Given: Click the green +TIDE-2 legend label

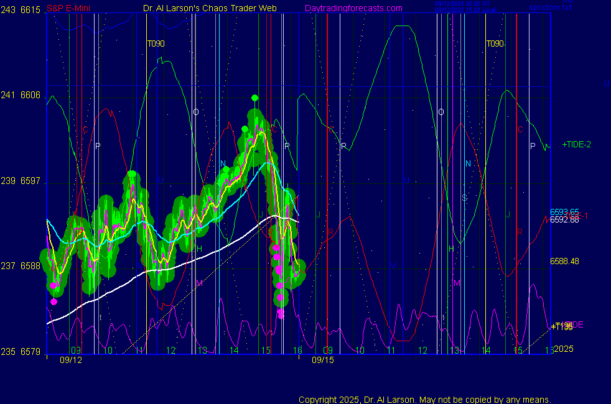Looking at the screenshot, I should point(576,145).
